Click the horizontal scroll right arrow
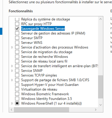Viewport: 112px width, 118px height. 96,110
